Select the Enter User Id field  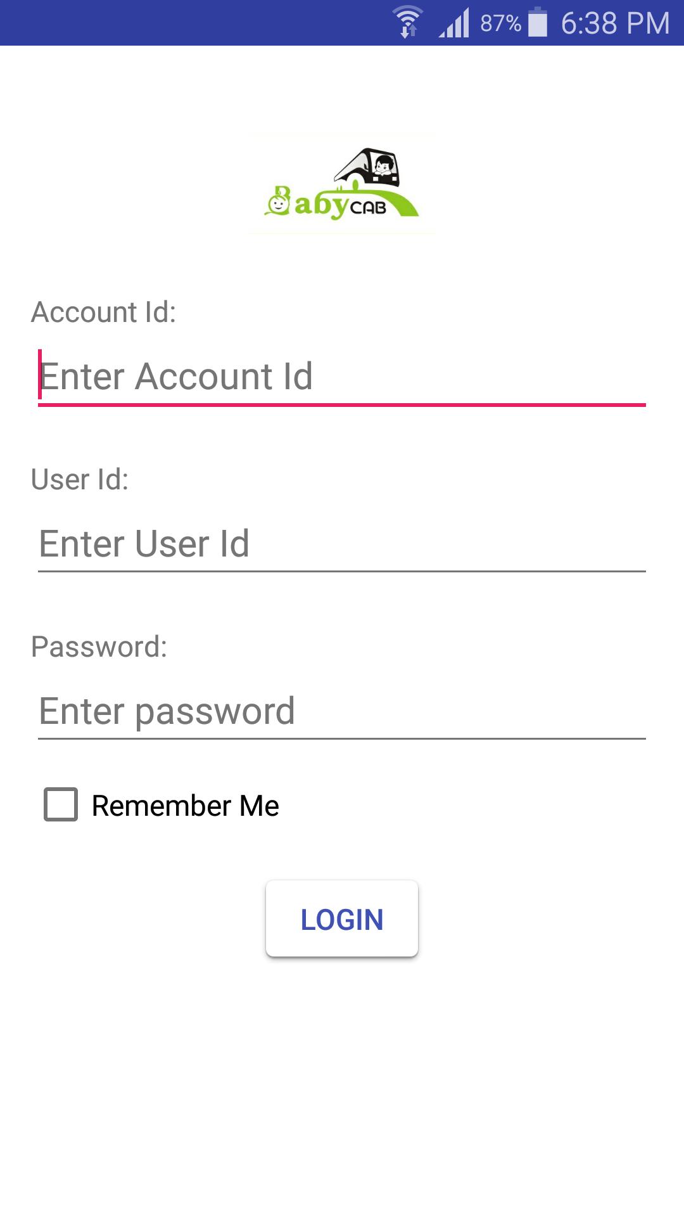(x=342, y=544)
